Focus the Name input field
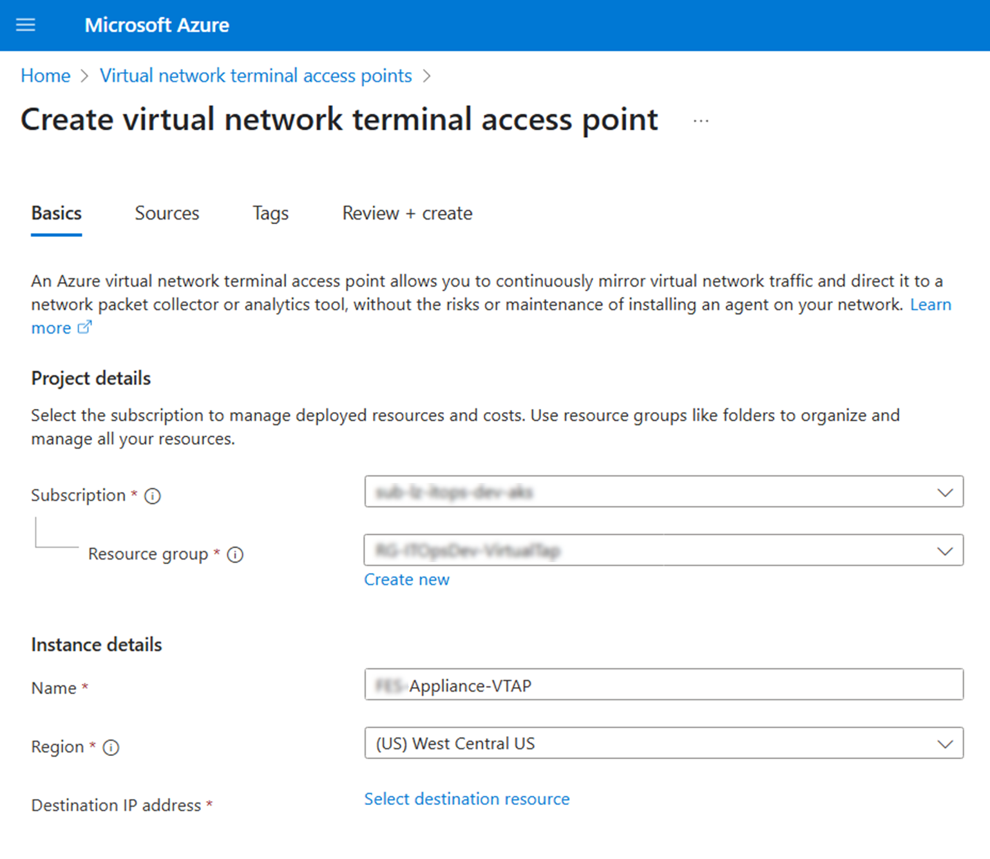 664,684
